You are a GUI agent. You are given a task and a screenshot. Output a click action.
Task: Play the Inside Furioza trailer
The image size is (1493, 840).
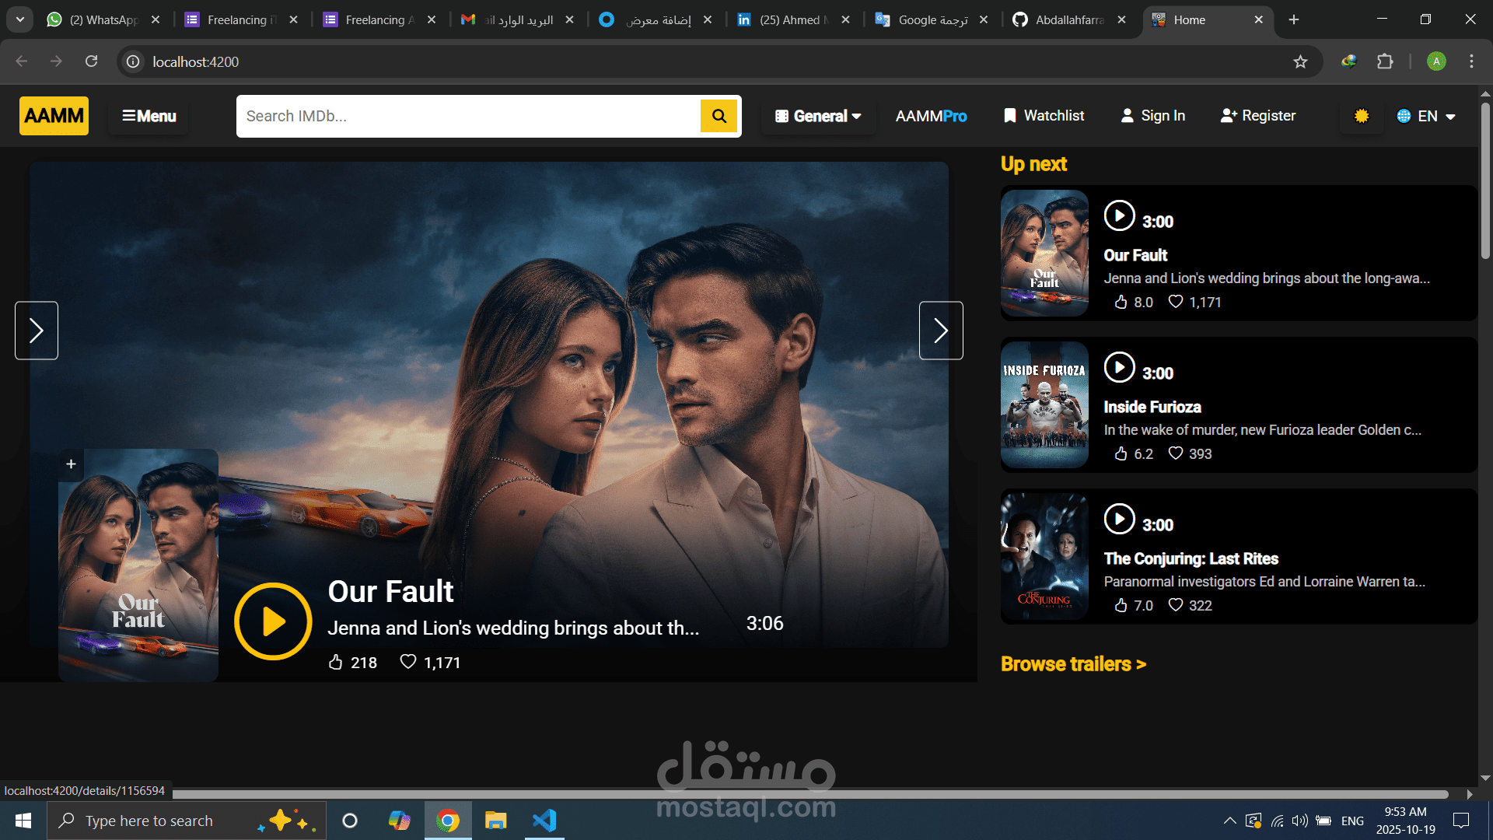[x=1120, y=367]
